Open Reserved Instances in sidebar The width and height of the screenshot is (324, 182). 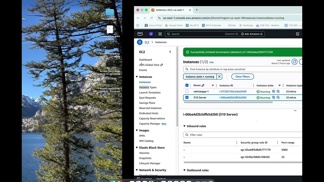(x=150, y=108)
